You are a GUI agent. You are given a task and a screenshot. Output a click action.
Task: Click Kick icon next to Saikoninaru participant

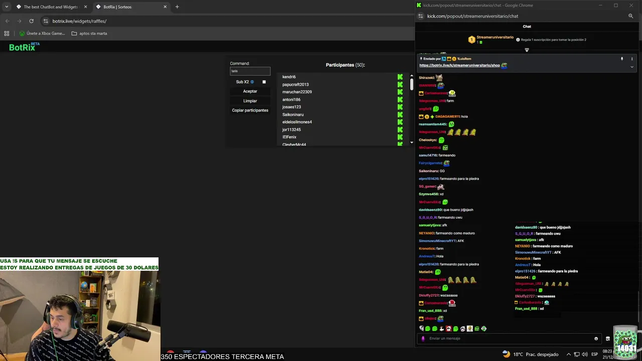pos(400,115)
